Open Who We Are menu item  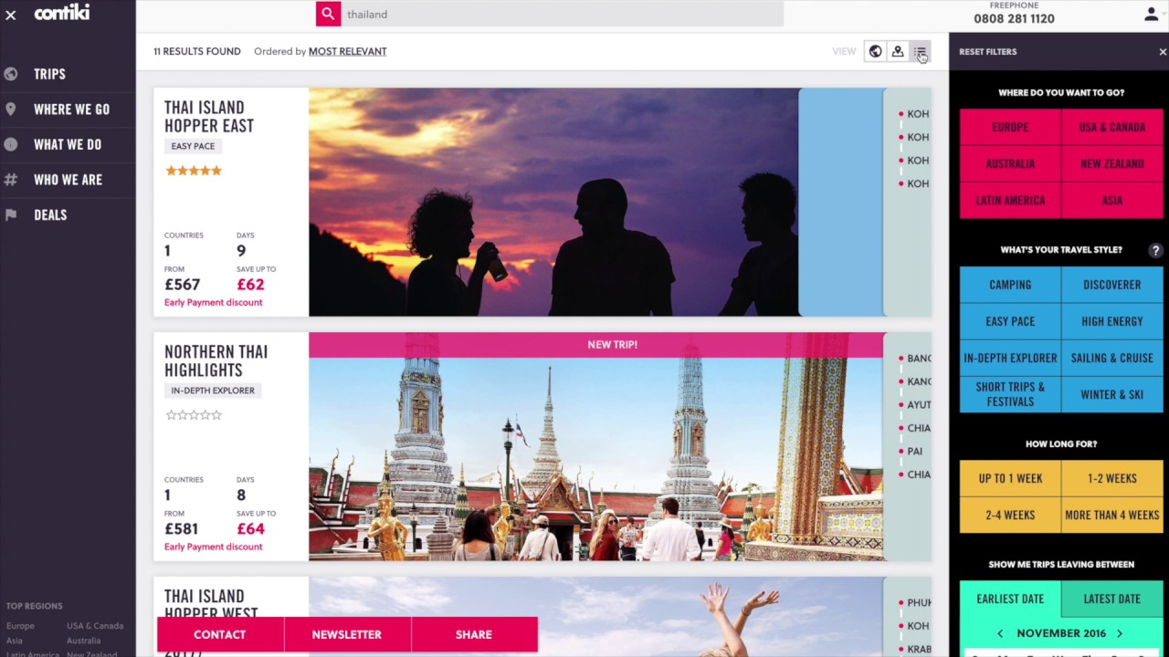tap(68, 180)
